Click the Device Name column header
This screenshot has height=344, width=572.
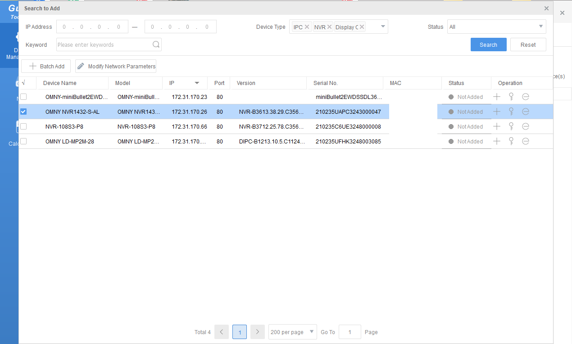click(x=60, y=83)
